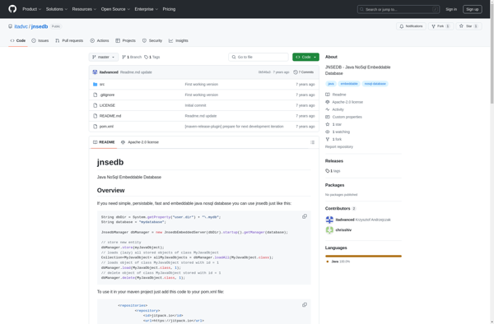Viewport: 494px width, 324px height.
Task: Click the java topic tag
Action: tap(330, 84)
